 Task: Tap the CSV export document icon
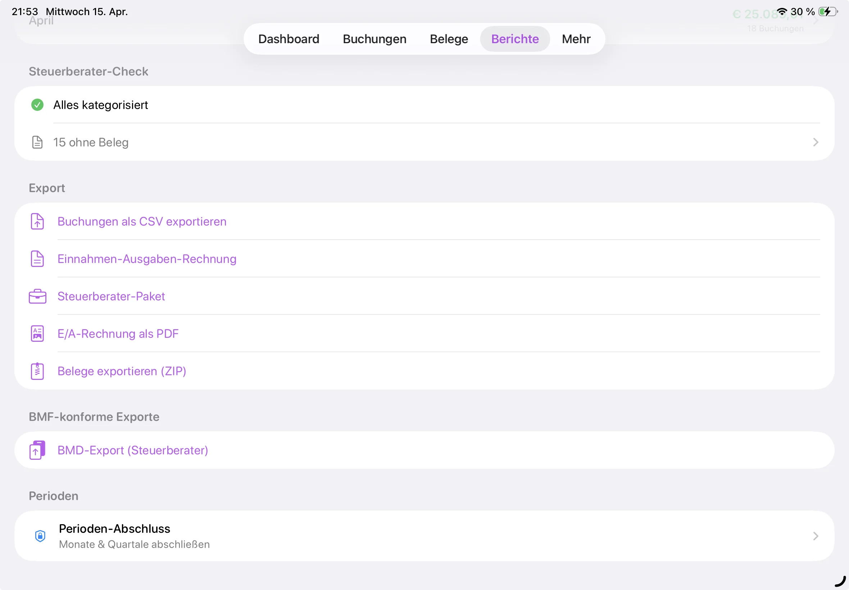[x=37, y=222]
